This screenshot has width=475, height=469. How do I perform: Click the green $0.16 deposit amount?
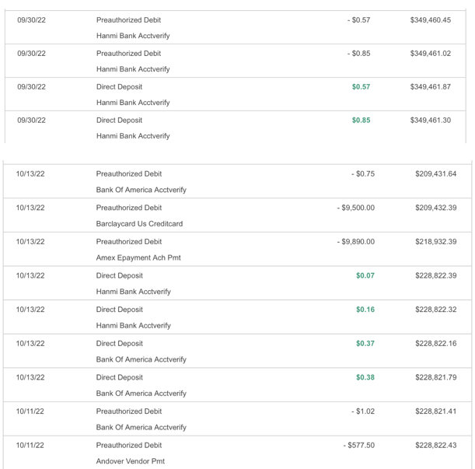365,310
